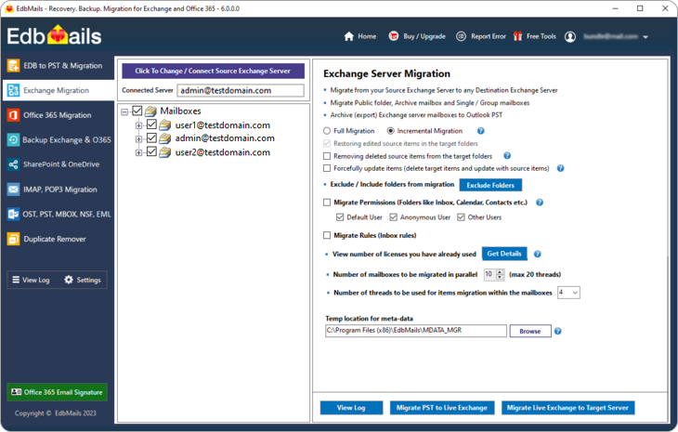Click help icon next to Get Details

click(x=538, y=254)
